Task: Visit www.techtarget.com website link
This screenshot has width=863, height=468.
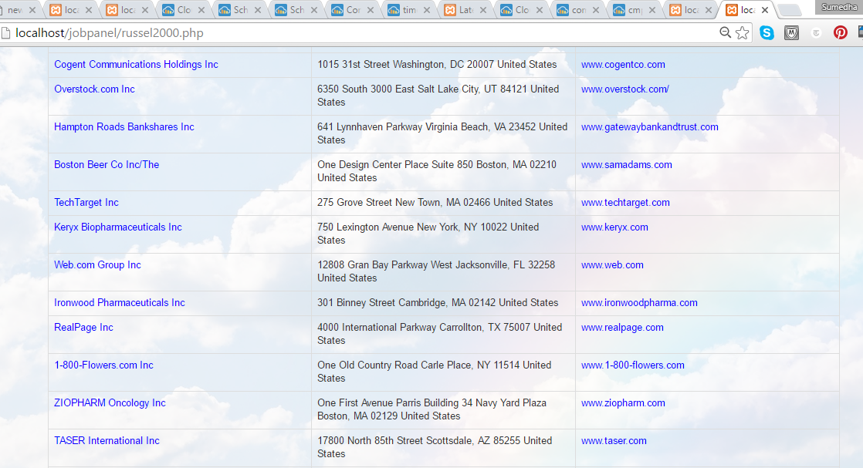Action: 625,202
